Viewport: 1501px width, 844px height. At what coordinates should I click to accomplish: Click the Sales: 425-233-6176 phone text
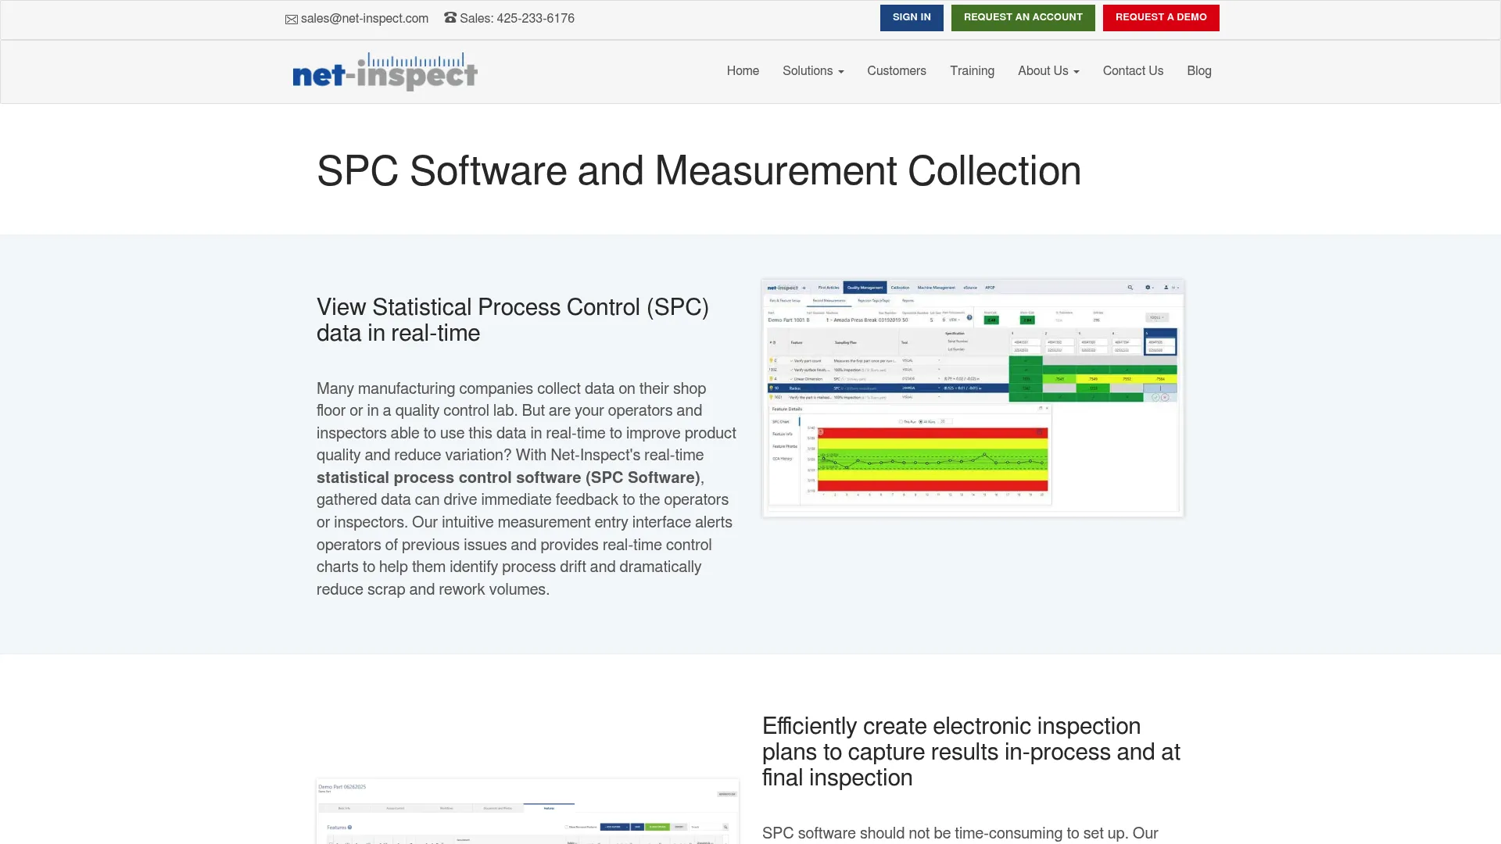coord(517,19)
